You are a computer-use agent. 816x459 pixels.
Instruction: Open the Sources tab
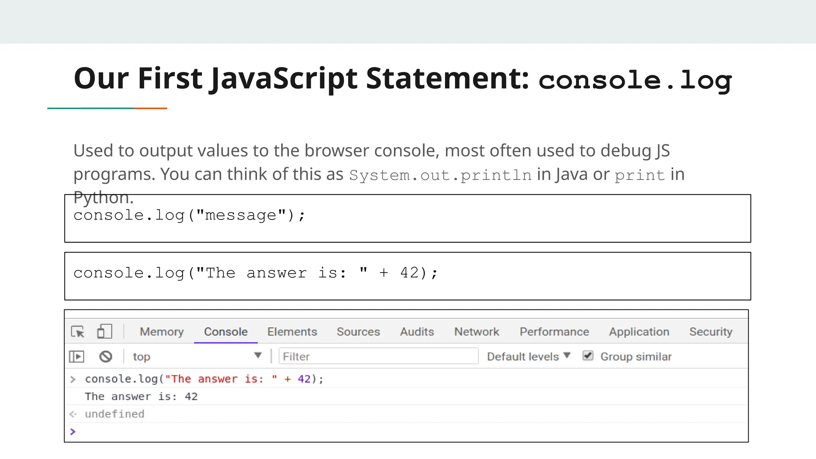[358, 331]
